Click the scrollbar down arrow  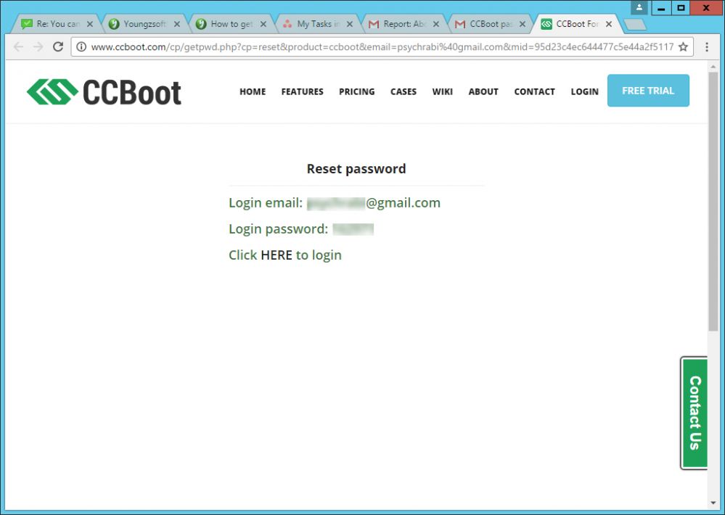point(713,503)
